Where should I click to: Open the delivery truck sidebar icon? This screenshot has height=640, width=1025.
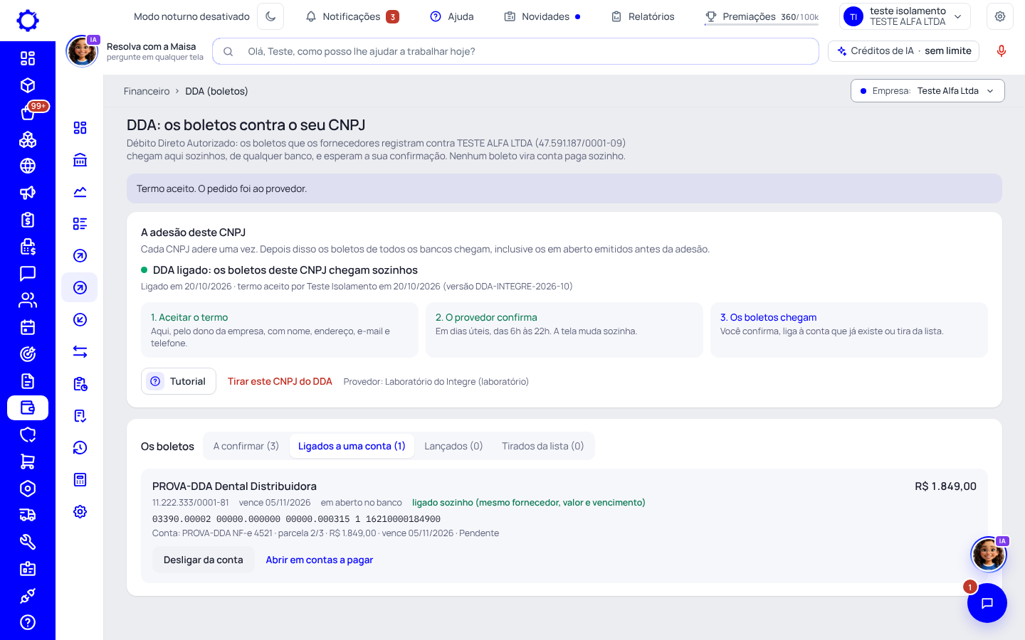click(x=28, y=515)
